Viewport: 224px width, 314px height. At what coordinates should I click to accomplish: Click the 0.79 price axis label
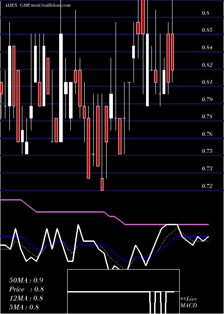(207, 99)
